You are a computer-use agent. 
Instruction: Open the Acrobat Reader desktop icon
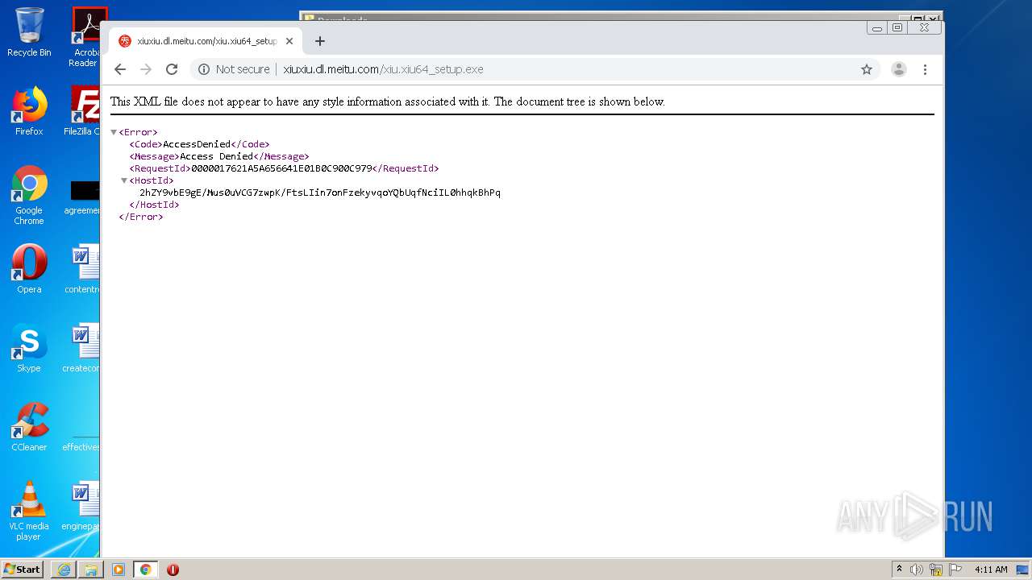coord(85,36)
